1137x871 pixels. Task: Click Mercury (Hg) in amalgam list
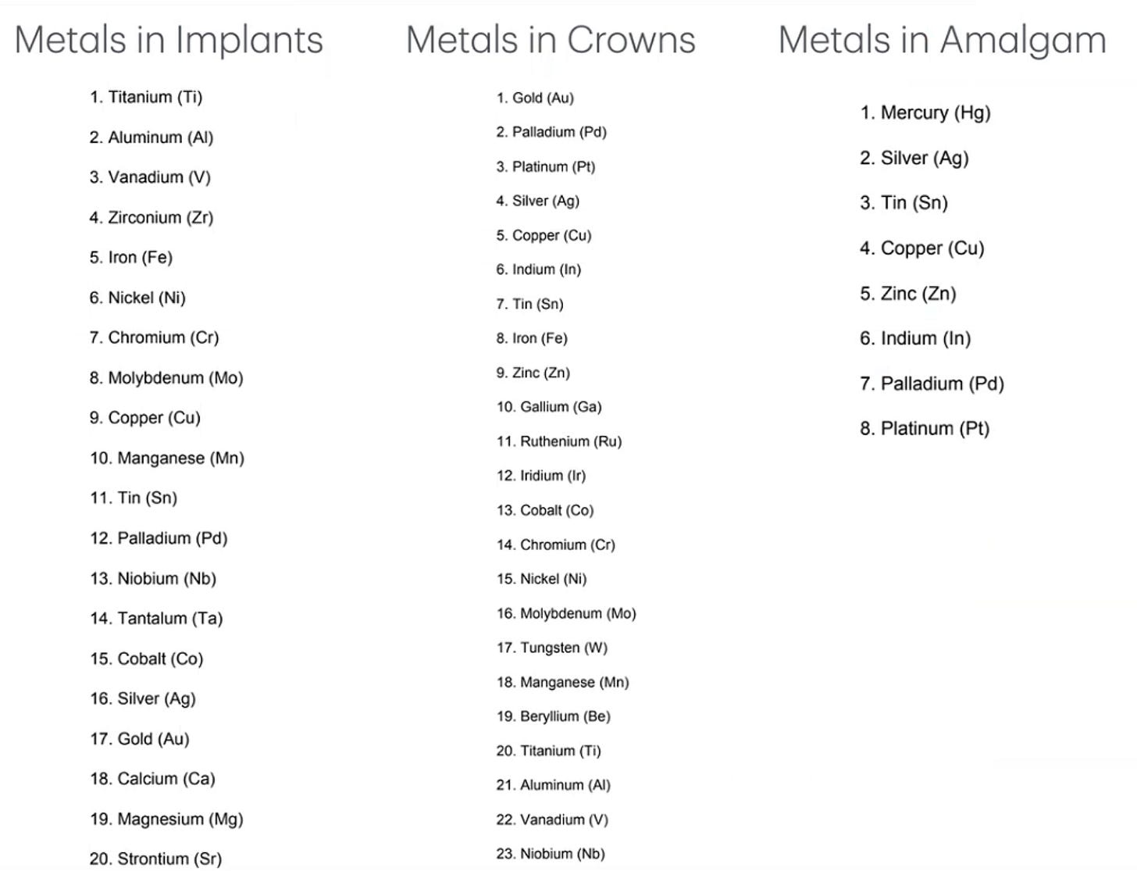click(x=925, y=112)
